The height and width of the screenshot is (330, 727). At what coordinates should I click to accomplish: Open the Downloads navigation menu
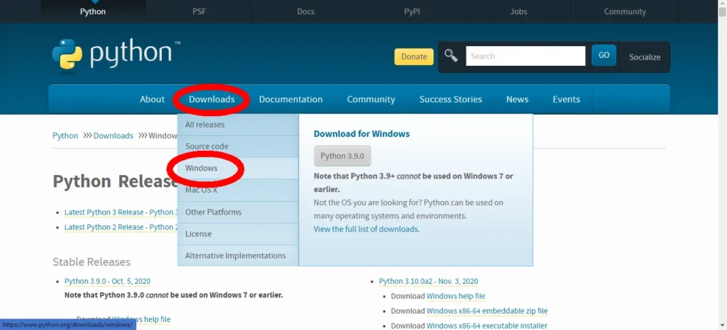[212, 99]
